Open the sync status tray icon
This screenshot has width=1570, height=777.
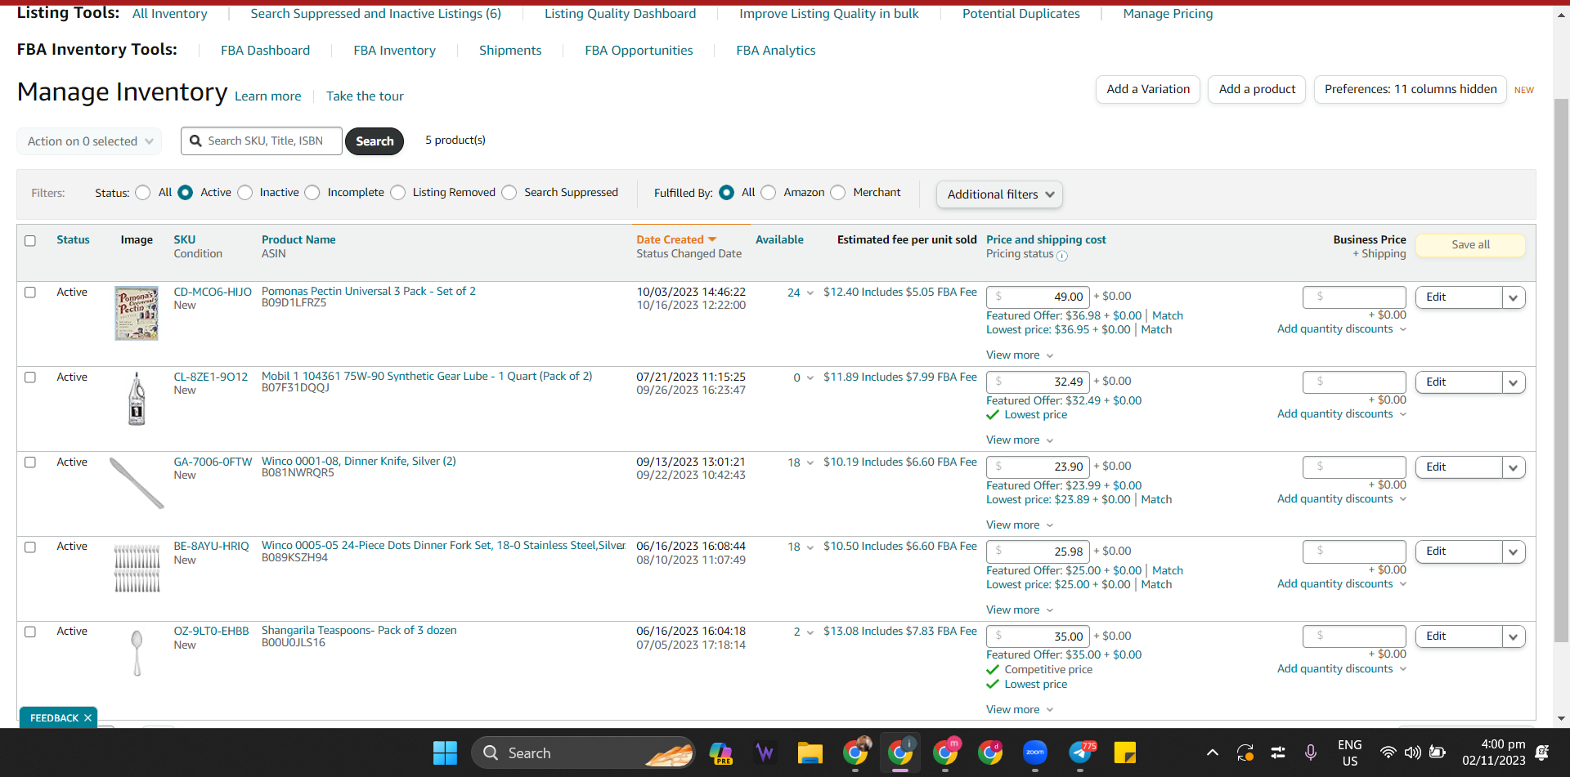[1245, 752]
